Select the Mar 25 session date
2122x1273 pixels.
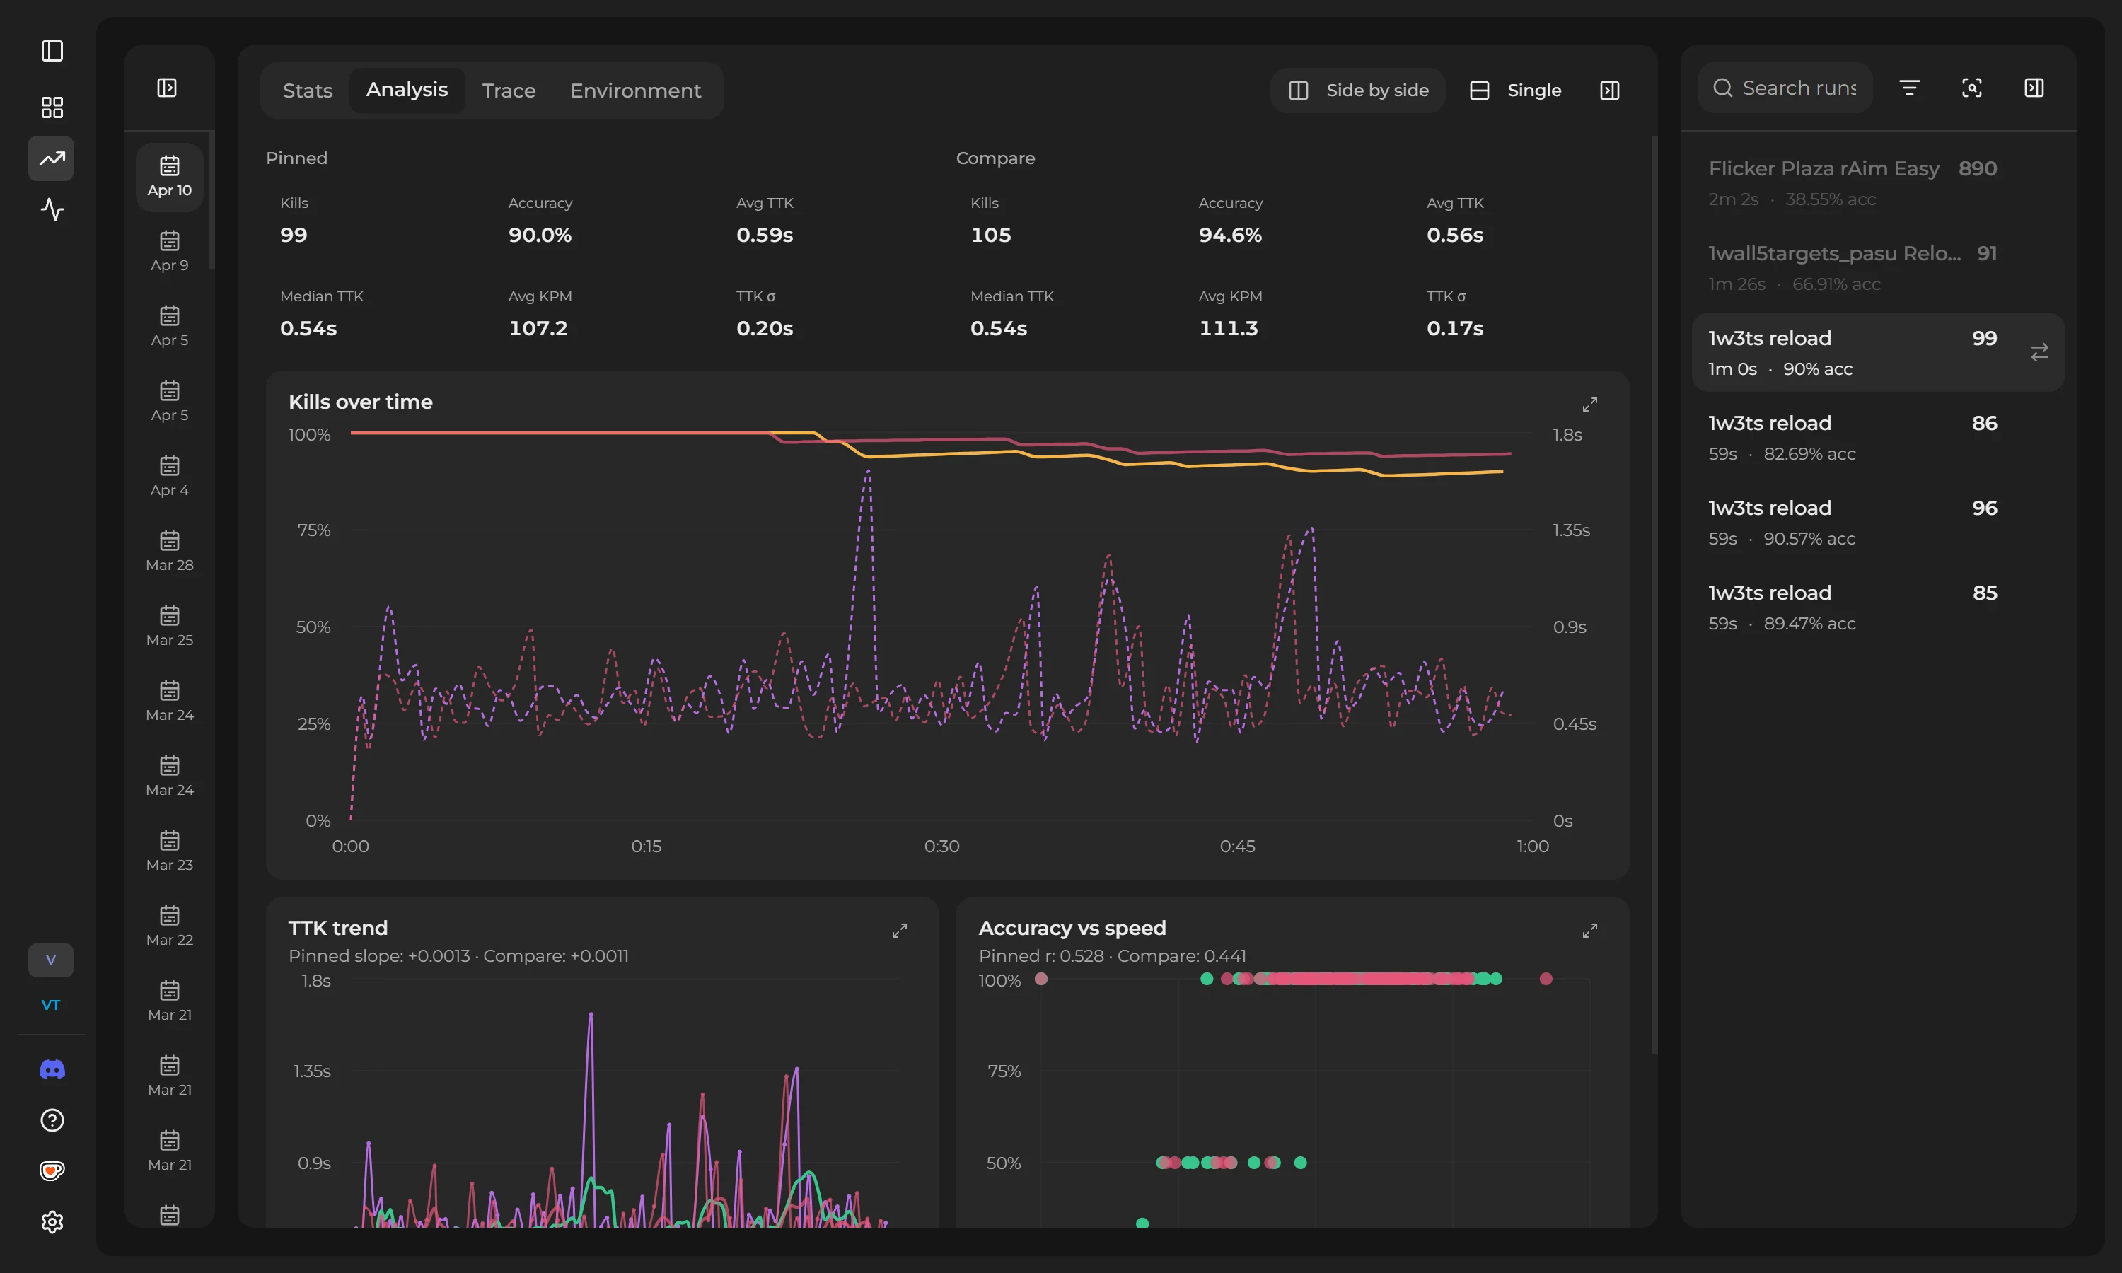[169, 626]
